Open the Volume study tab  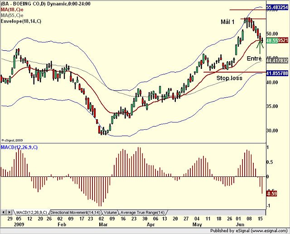111,212
